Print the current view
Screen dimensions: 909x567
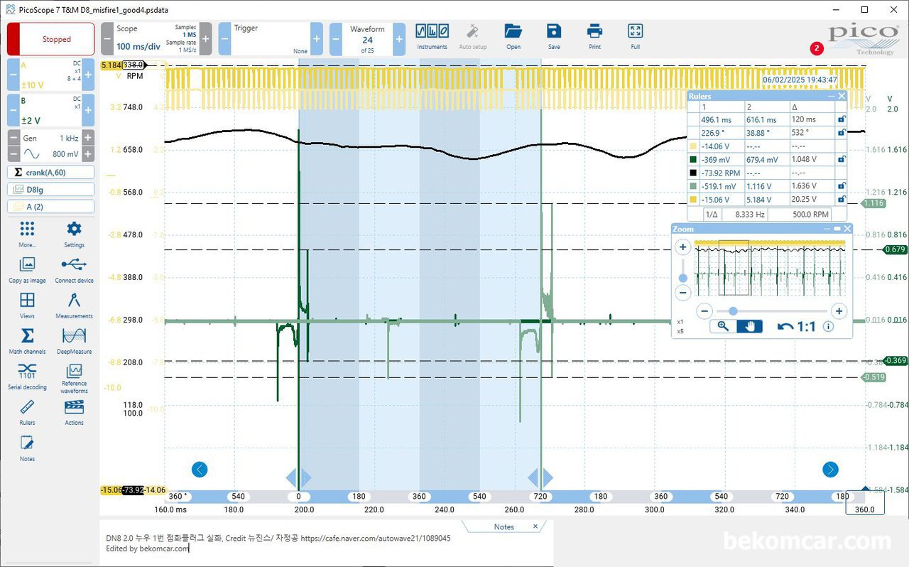point(594,36)
